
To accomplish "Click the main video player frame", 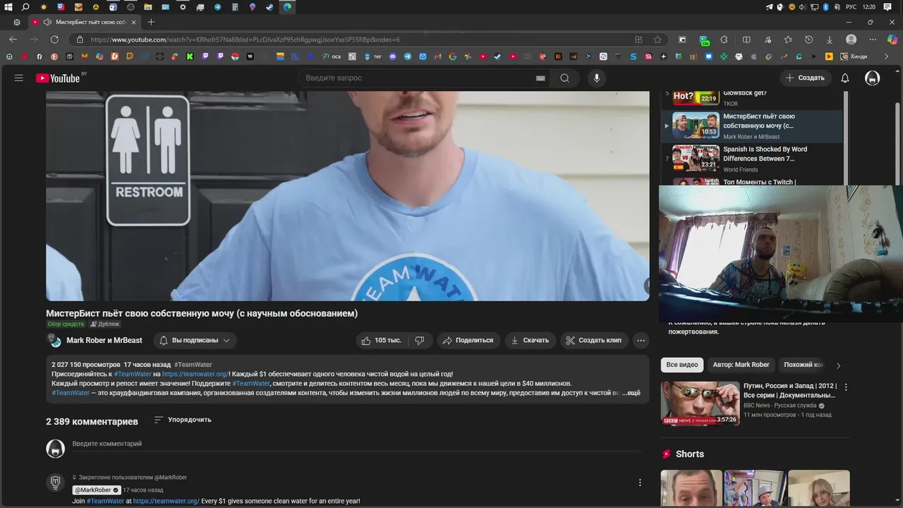I will 347,195.
